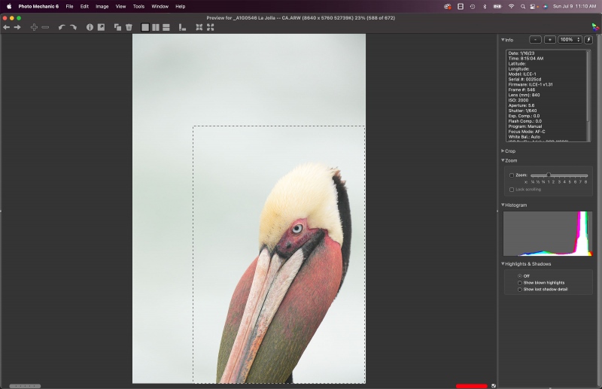Open the 100% info size dropdown
Screen dimensions: 602x389
570,40
